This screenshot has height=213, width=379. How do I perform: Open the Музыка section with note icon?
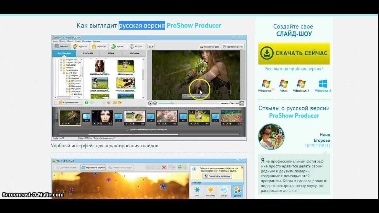click(x=117, y=46)
